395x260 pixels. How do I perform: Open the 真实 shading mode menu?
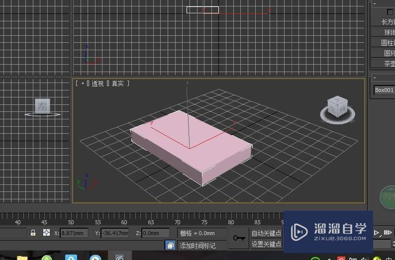point(117,84)
